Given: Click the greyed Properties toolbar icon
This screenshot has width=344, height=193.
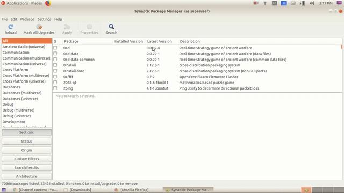Looking at the screenshot, I should pyautogui.click(x=89, y=27).
